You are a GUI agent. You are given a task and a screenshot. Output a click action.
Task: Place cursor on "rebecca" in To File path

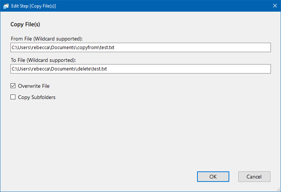[40, 69]
